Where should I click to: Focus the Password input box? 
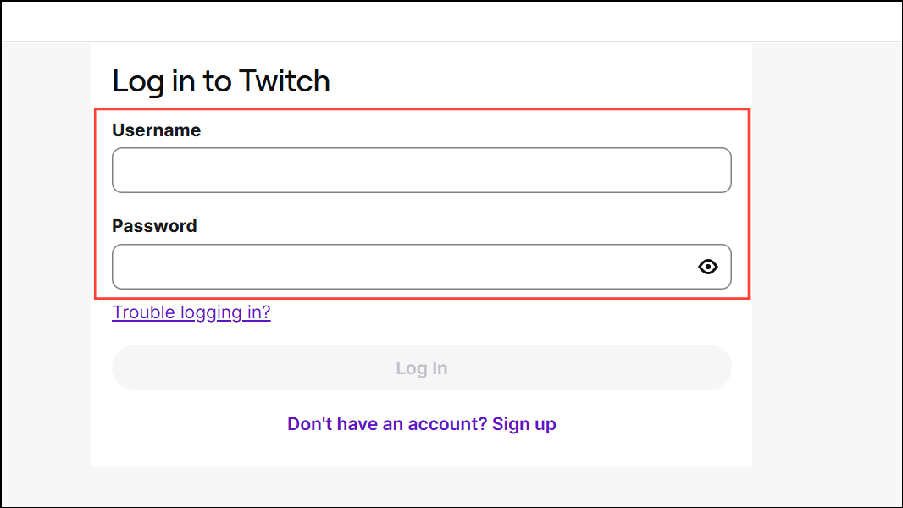pos(422,267)
